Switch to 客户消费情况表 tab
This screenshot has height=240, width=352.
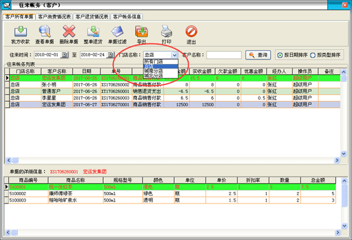(54, 17)
